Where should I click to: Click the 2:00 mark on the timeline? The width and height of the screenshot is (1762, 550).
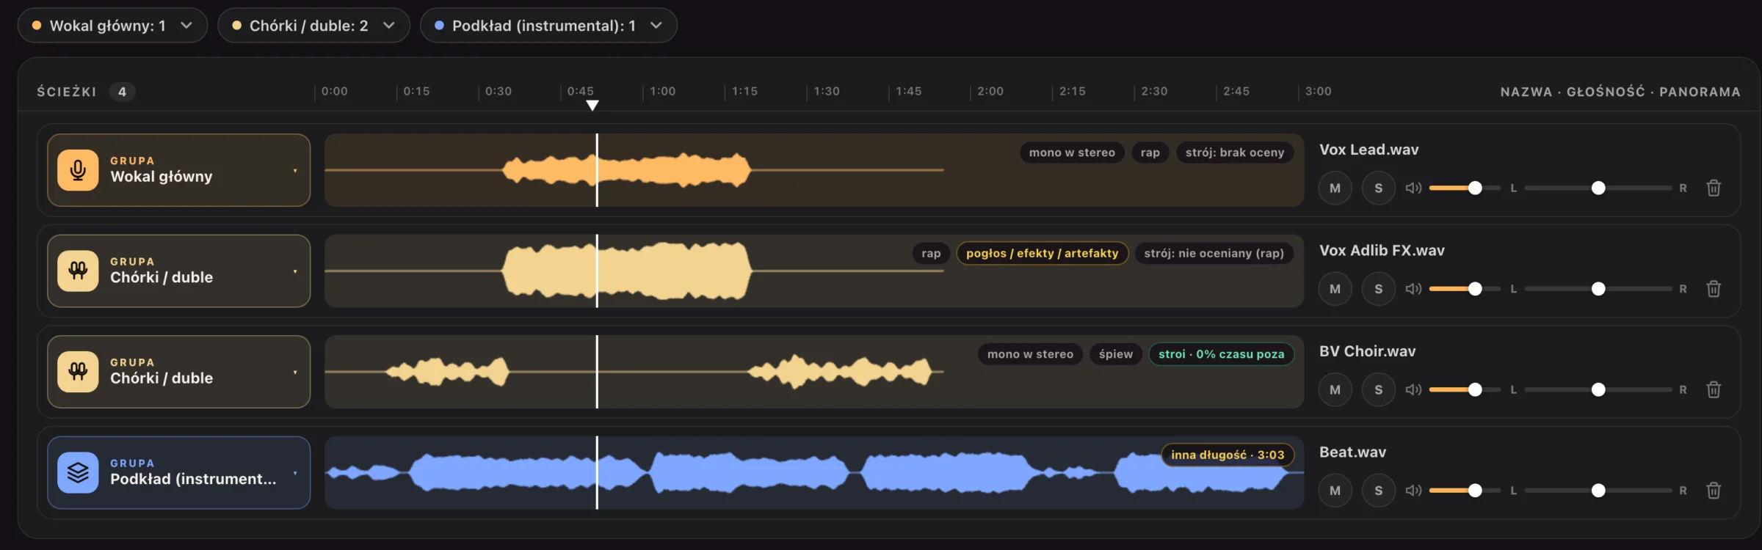(x=990, y=92)
